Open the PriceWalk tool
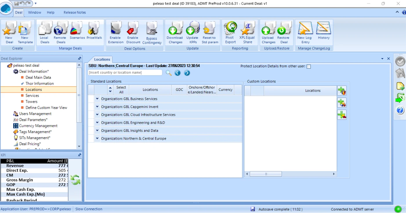 tap(94, 31)
